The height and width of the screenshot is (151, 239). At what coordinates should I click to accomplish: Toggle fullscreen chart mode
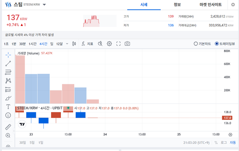click(118, 44)
